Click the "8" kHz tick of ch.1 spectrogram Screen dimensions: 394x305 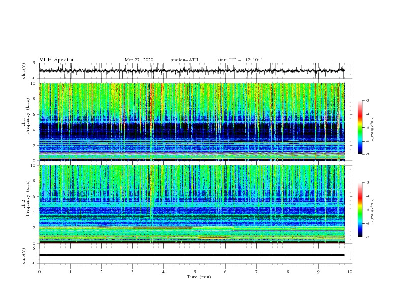tap(35, 99)
